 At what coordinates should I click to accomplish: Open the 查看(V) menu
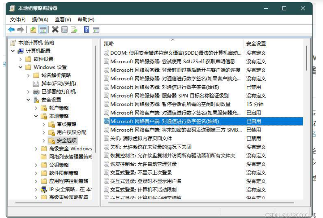pos(63,20)
